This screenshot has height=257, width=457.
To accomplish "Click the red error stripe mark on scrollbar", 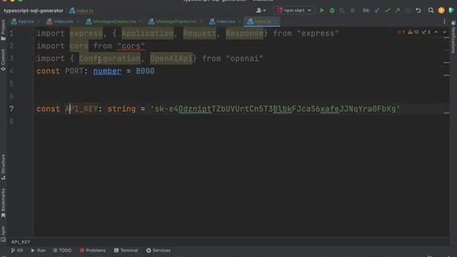I will coord(446,50).
